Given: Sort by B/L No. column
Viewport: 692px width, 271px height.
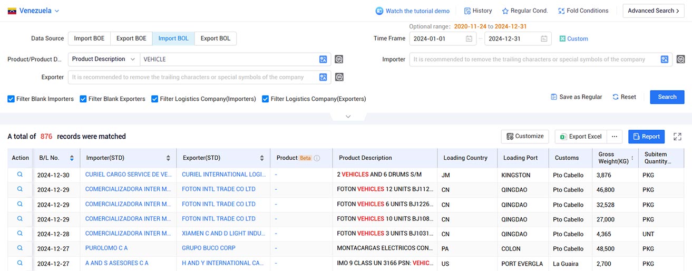Looking at the screenshot, I should pos(72,158).
